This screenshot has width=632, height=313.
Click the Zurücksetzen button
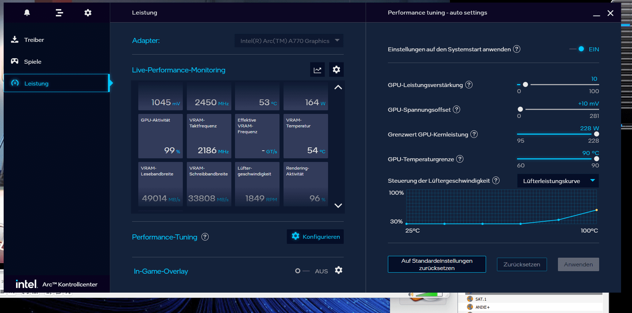pos(522,264)
